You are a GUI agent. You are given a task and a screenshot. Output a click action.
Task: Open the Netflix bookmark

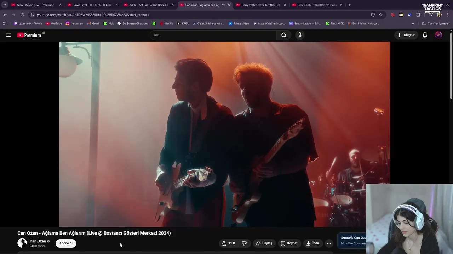166,24
